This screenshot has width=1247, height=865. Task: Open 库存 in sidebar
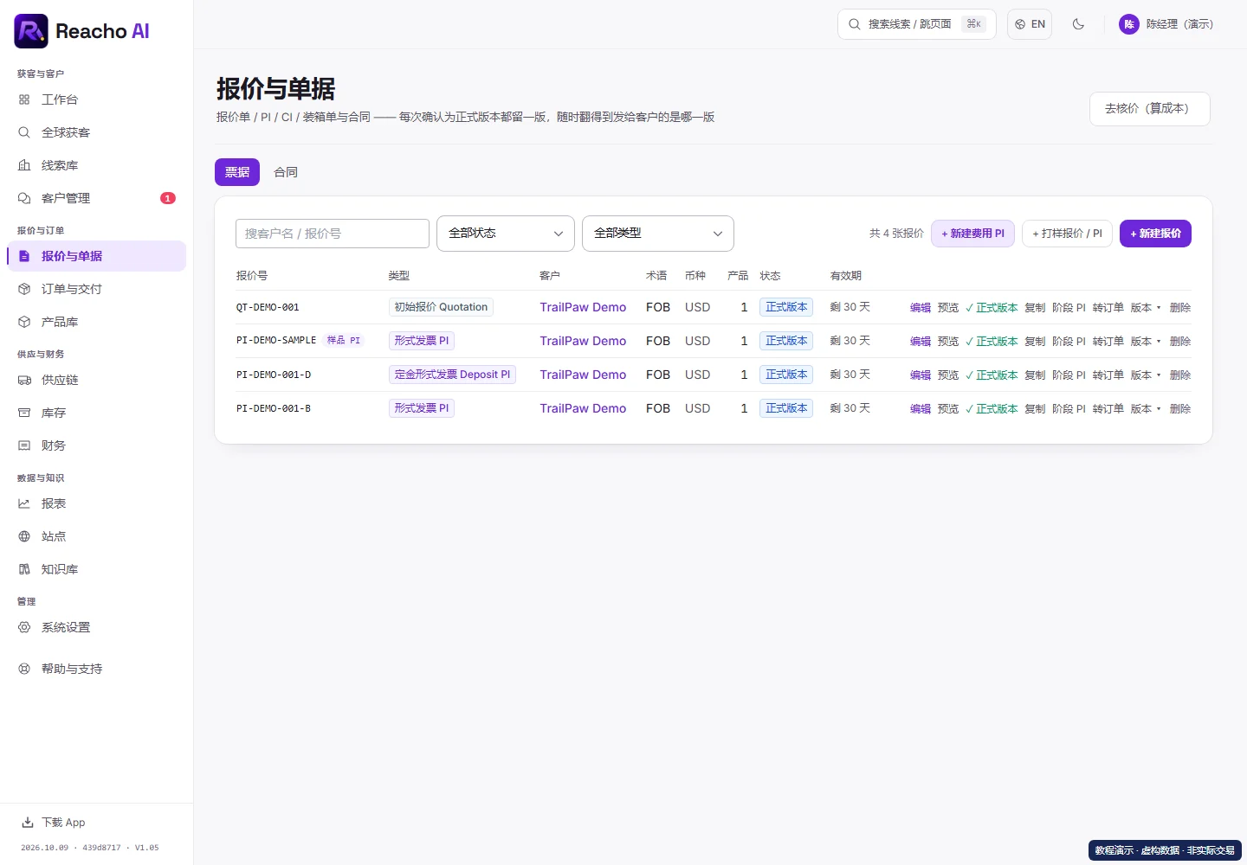96,413
